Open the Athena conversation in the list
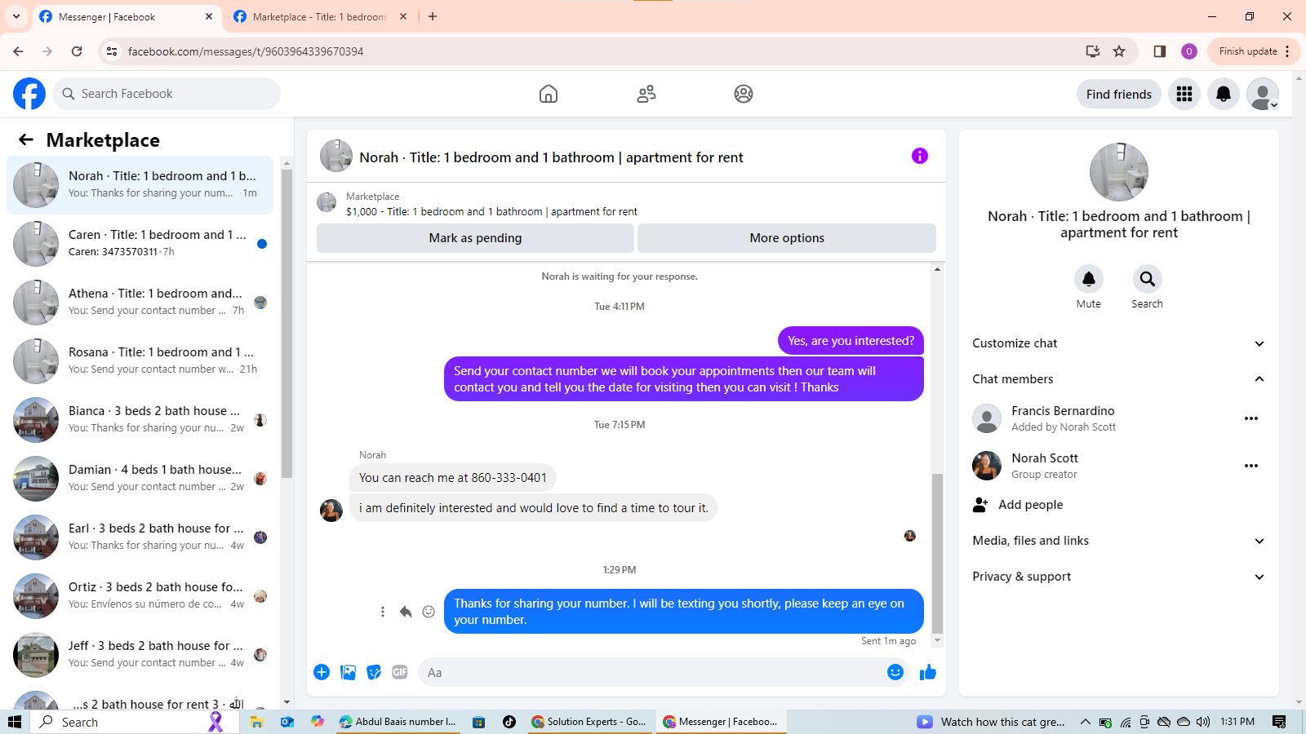The width and height of the screenshot is (1306, 734). 140,302
